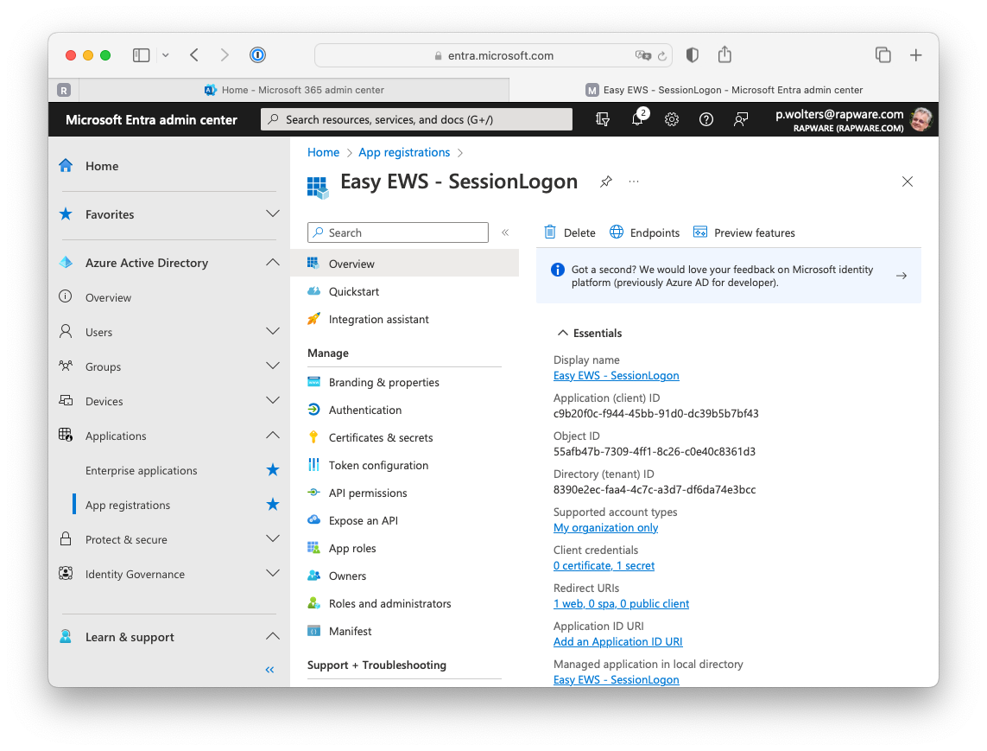Image resolution: width=987 pixels, height=751 pixels.
Task: Click the Delete button
Action: [570, 232]
